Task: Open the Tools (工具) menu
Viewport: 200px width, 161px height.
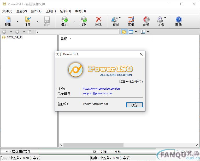Action: coord(51,11)
